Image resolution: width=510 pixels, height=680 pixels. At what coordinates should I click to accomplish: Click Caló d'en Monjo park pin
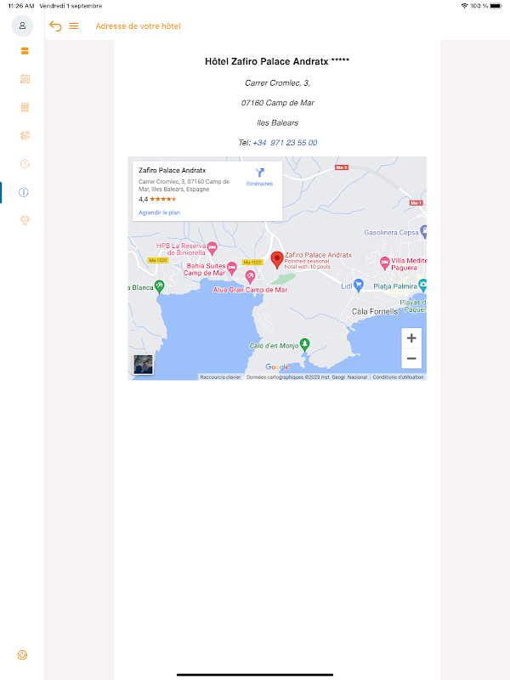coord(305,345)
